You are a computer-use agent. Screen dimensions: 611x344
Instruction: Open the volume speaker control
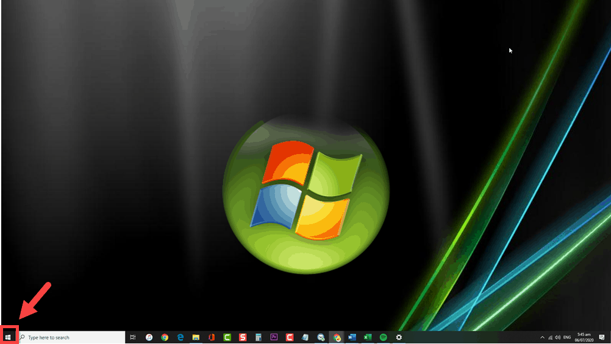coord(557,337)
